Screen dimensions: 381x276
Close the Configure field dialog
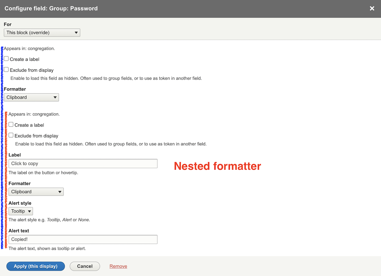tap(372, 9)
